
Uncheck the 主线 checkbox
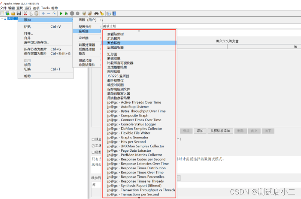(x=93, y=146)
